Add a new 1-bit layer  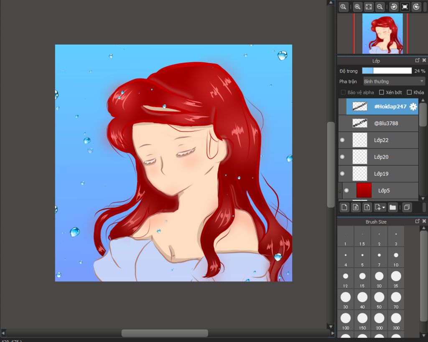(x=367, y=208)
